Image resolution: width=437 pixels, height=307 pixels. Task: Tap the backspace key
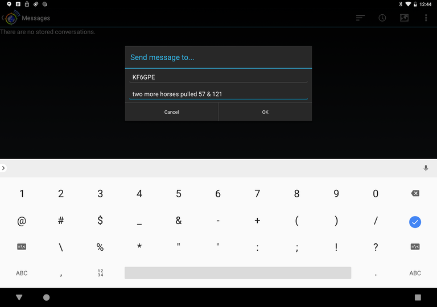click(x=415, y=193)
